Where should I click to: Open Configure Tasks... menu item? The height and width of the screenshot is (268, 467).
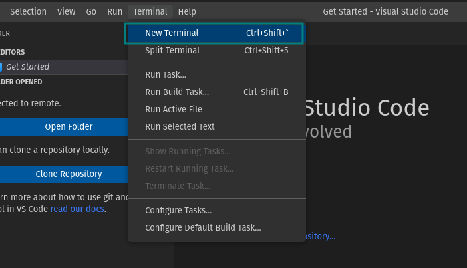(217, 211)
